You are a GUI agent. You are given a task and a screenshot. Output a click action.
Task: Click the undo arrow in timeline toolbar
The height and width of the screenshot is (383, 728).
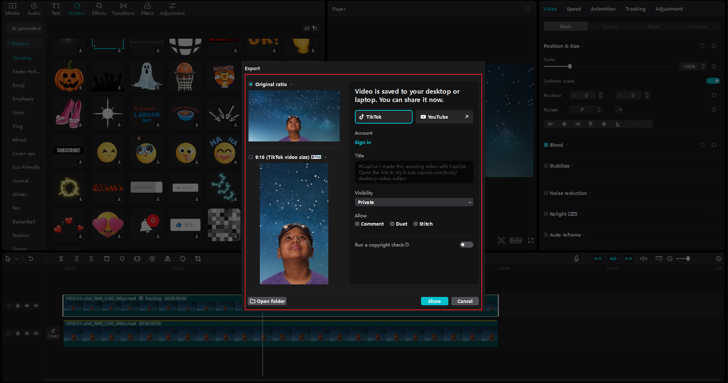tap(31, 259)
